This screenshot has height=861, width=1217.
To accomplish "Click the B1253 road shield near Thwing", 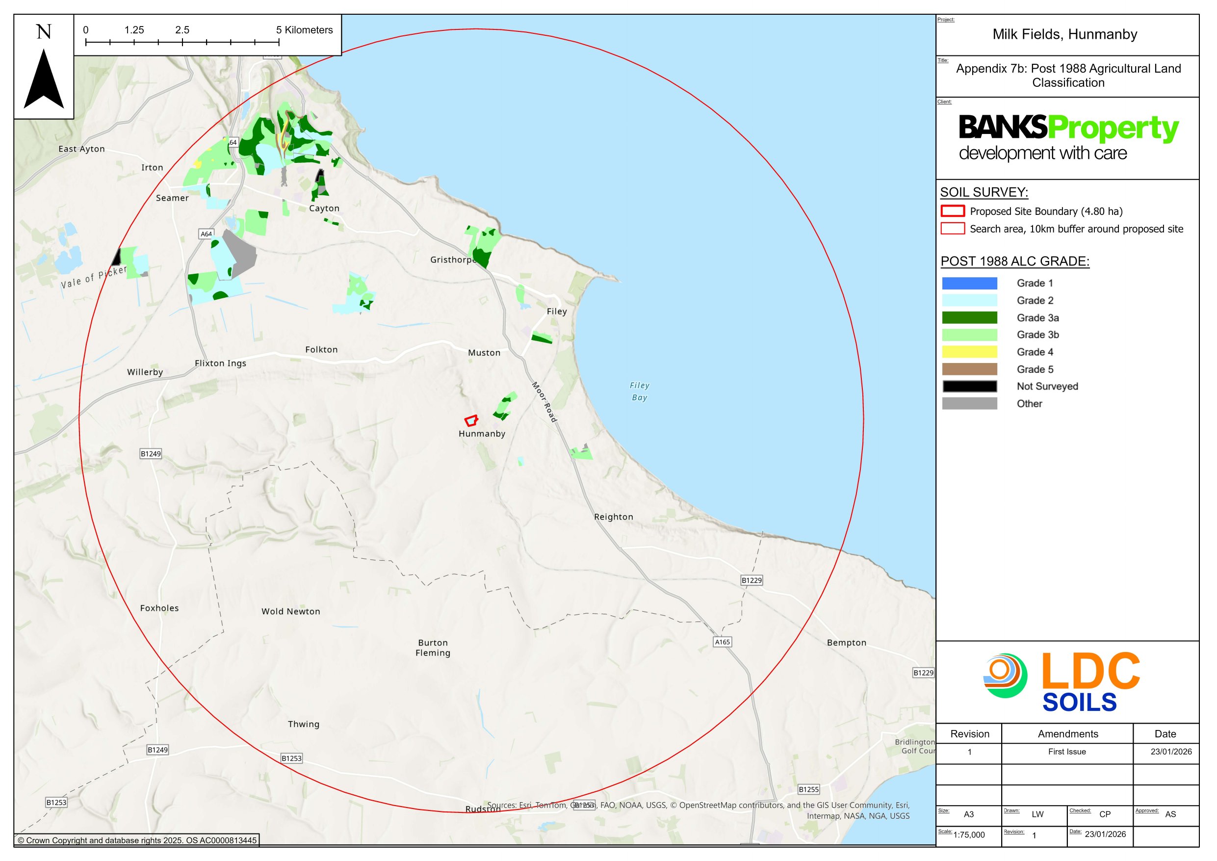I will pos(291,758).
